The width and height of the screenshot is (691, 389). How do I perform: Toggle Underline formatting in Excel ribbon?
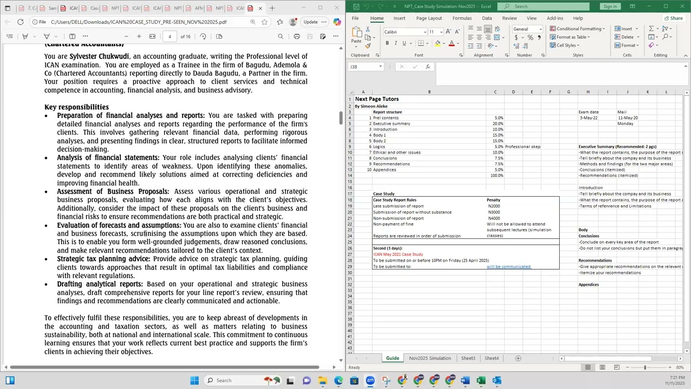(404, 43)
